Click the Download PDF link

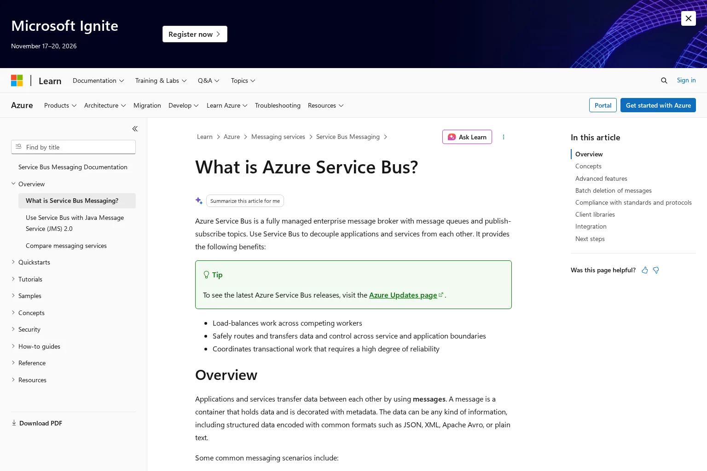pyautogui.click(x=37, y=423)
